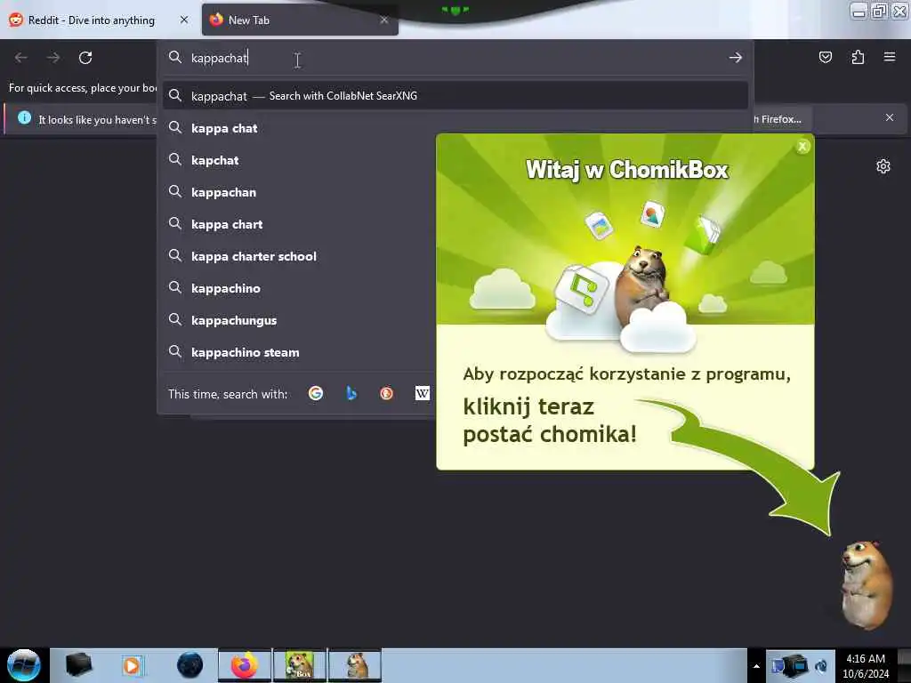Reload the current page
This screenshot has width=911, height=683.
pyautogui.click(x=85, y=58)
